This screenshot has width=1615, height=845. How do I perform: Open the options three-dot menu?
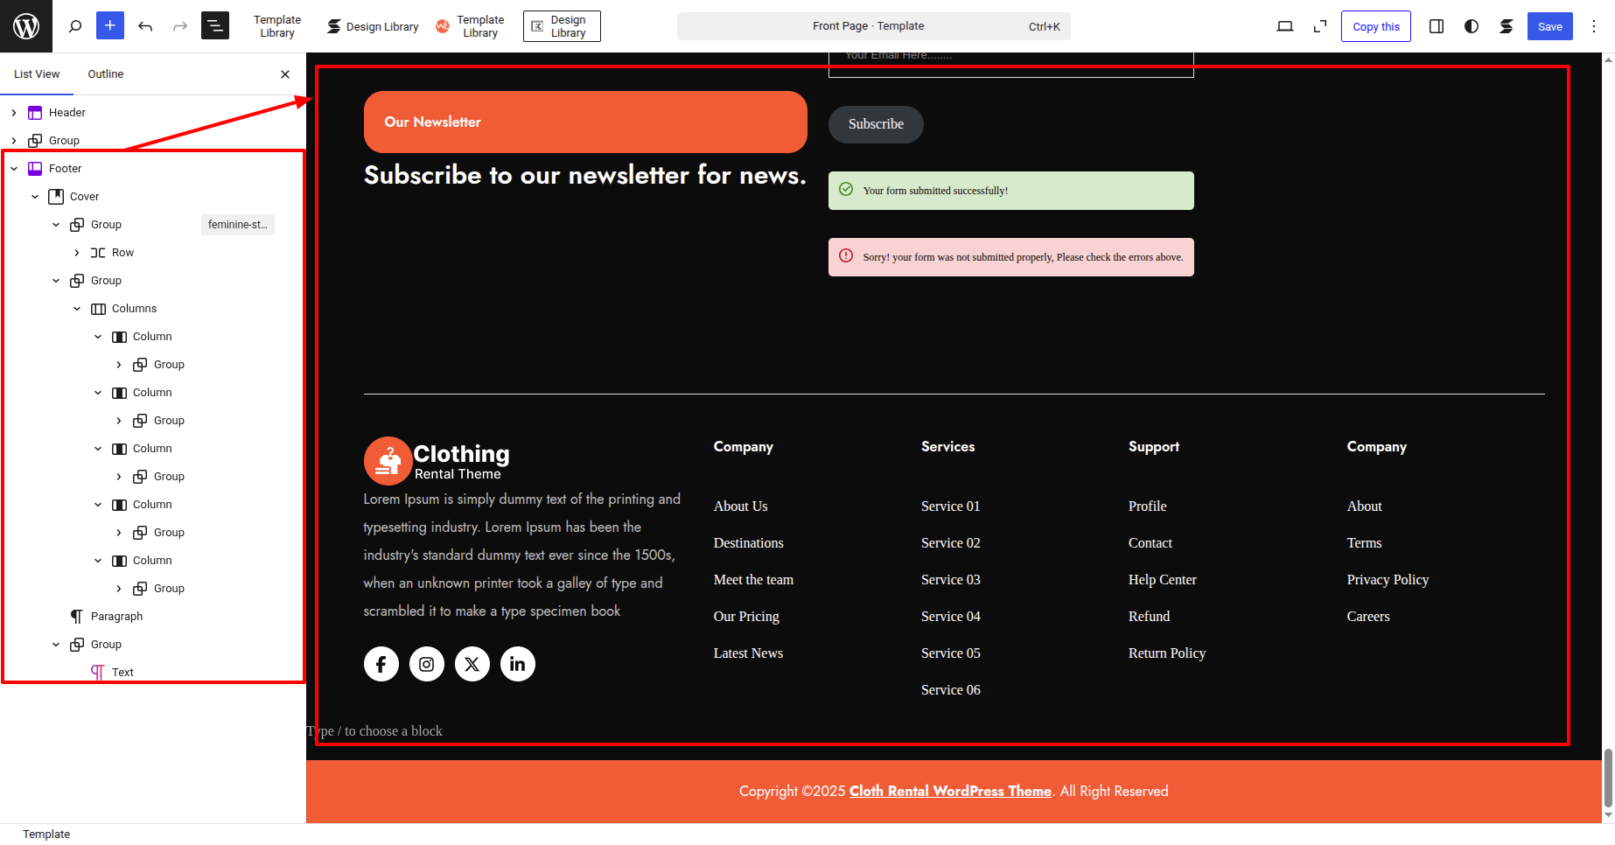pos(1594,26)
